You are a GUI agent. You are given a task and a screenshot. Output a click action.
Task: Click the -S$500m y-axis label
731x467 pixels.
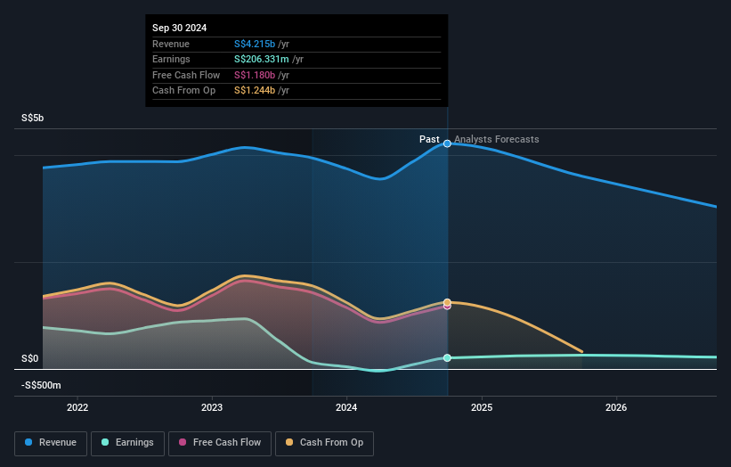[x=41, y=385]
